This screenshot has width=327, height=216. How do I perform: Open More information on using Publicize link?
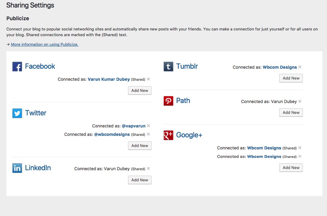45,44
